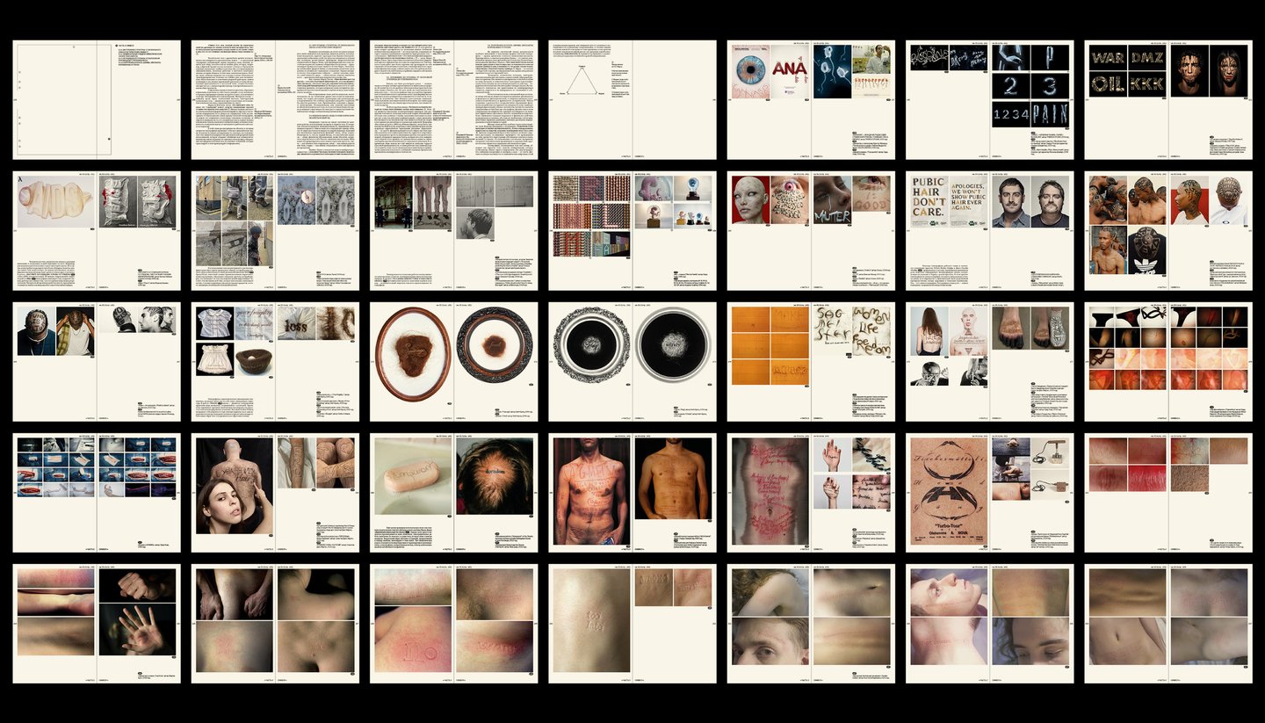This screenshot has width=1265, height=723.
Task: Open the 'loss' lettering image
Action: 295,322
